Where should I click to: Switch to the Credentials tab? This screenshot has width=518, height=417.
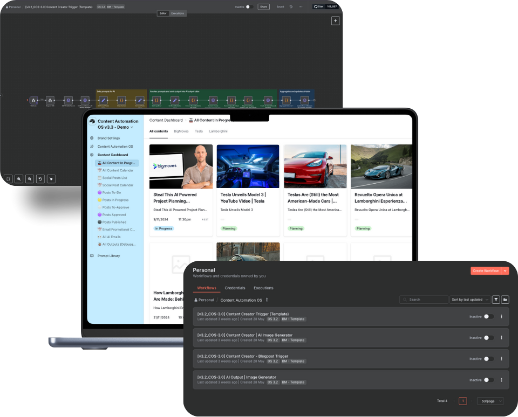coord(235,288)
